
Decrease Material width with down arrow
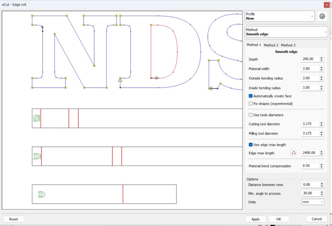pos(321,70)
